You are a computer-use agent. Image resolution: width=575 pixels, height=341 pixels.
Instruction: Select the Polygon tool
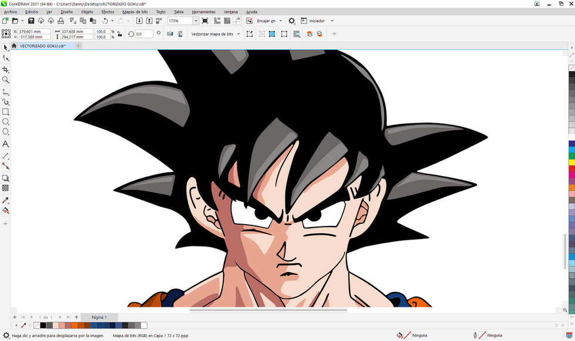pos(5,131)
